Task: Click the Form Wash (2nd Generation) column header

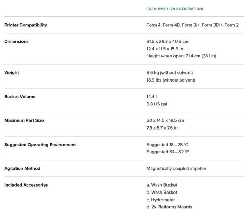Action: 174,9
